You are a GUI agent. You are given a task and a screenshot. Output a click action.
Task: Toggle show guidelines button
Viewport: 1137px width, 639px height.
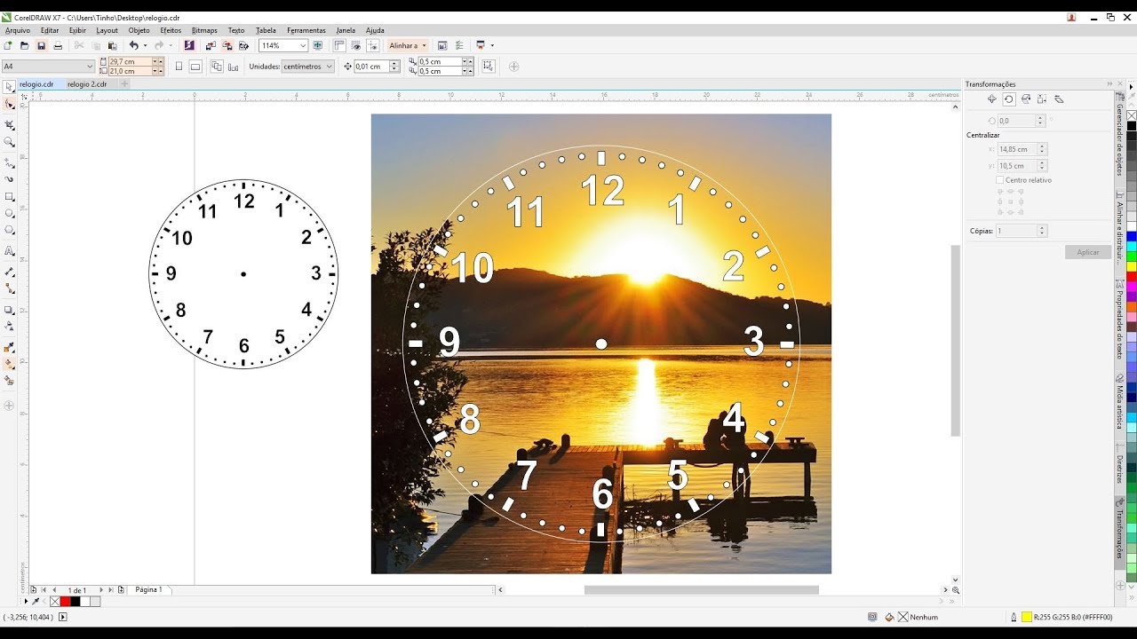point(372,45)
